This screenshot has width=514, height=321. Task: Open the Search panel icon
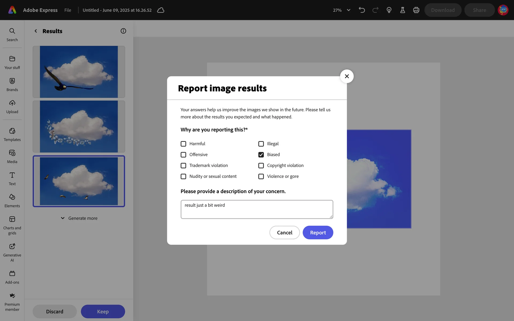(12, 31)
